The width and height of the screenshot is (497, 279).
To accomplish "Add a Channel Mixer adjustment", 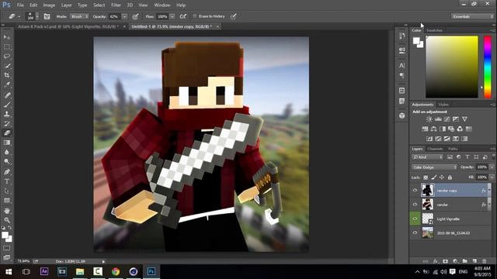I will (460, 129).
